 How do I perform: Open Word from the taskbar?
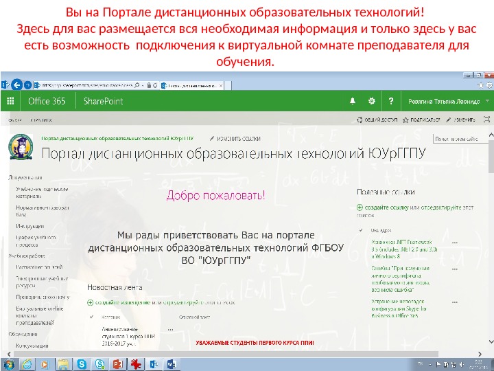[x=172, y=365]
